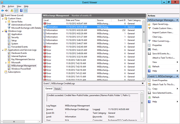180x124 pixels.
Task: Sort events by Level column header
Action: click(x=54, y=20)
